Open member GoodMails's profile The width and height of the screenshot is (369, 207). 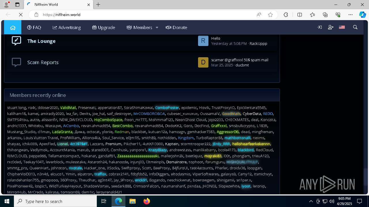coord(231,114)
